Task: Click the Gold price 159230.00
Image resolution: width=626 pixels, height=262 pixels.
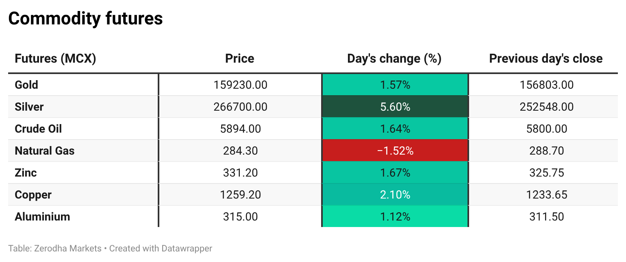Action: click(240, 85)
